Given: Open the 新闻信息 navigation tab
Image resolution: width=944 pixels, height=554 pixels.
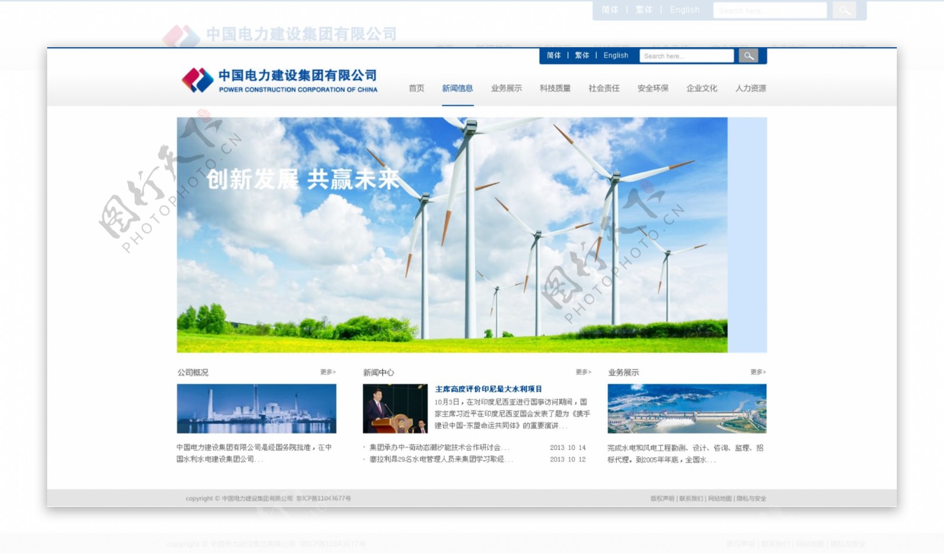Looking at the screenshot, I should point(458,88).
